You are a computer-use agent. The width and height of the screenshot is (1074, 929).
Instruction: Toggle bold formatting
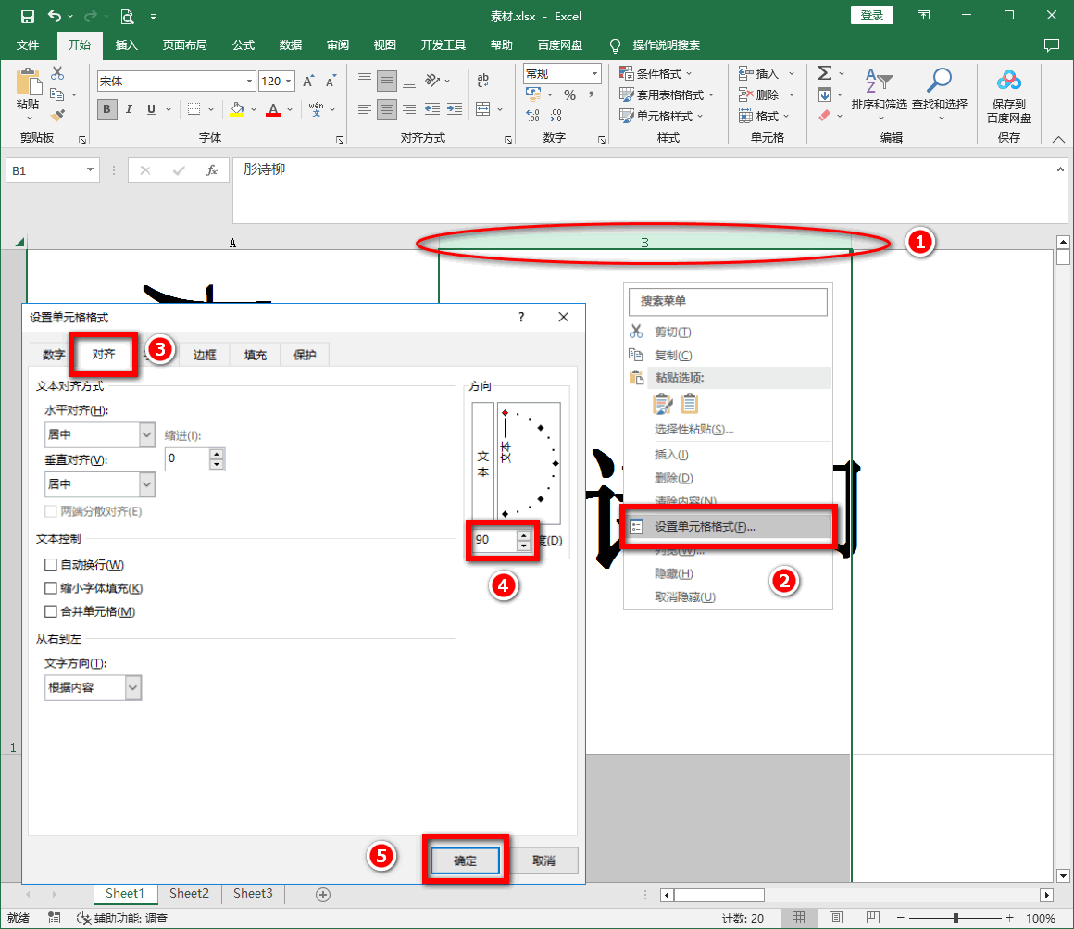(x=106, y=109)
